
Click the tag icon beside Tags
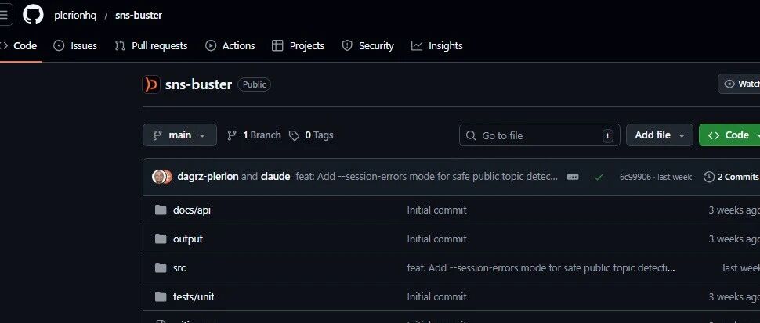tap(295, 136)
